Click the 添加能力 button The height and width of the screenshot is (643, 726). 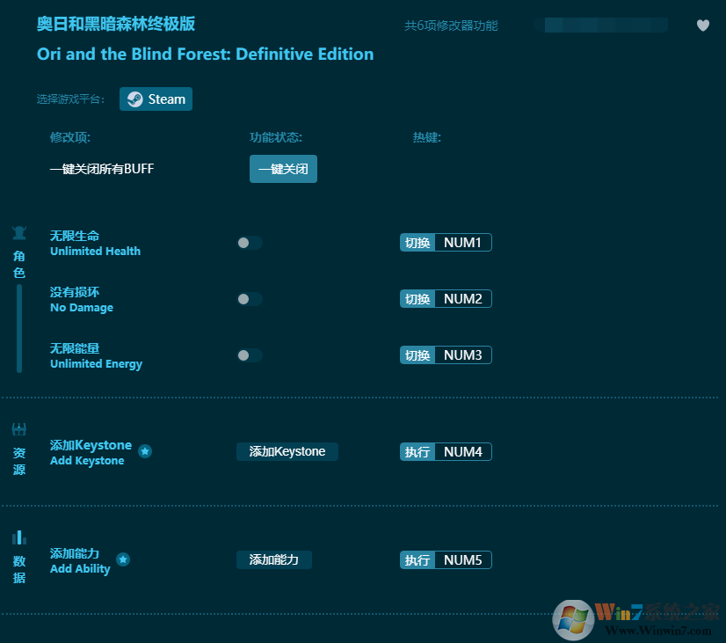pos(273,559)
